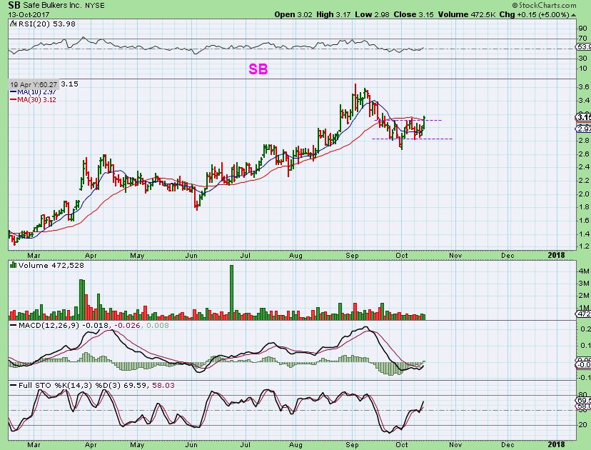Click the 19 Apr crosshair tooltip box

[34, 84]
